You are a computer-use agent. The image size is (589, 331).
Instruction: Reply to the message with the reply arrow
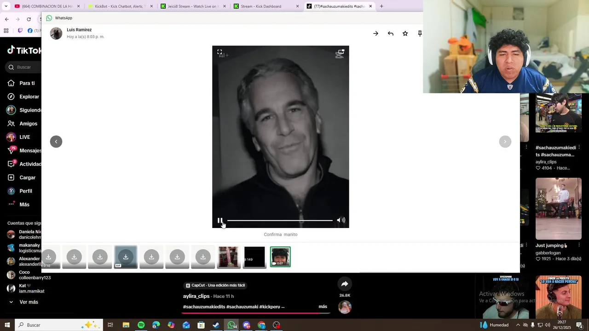click(x=390, y=34)
